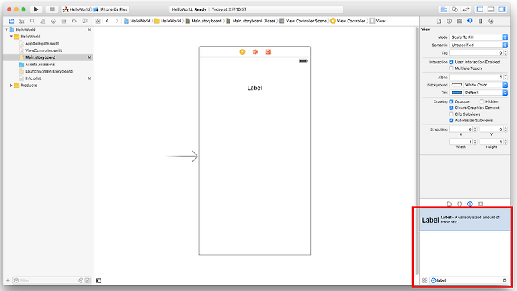
Task: Click the Tag value field
Action: (x=476, y=52)
